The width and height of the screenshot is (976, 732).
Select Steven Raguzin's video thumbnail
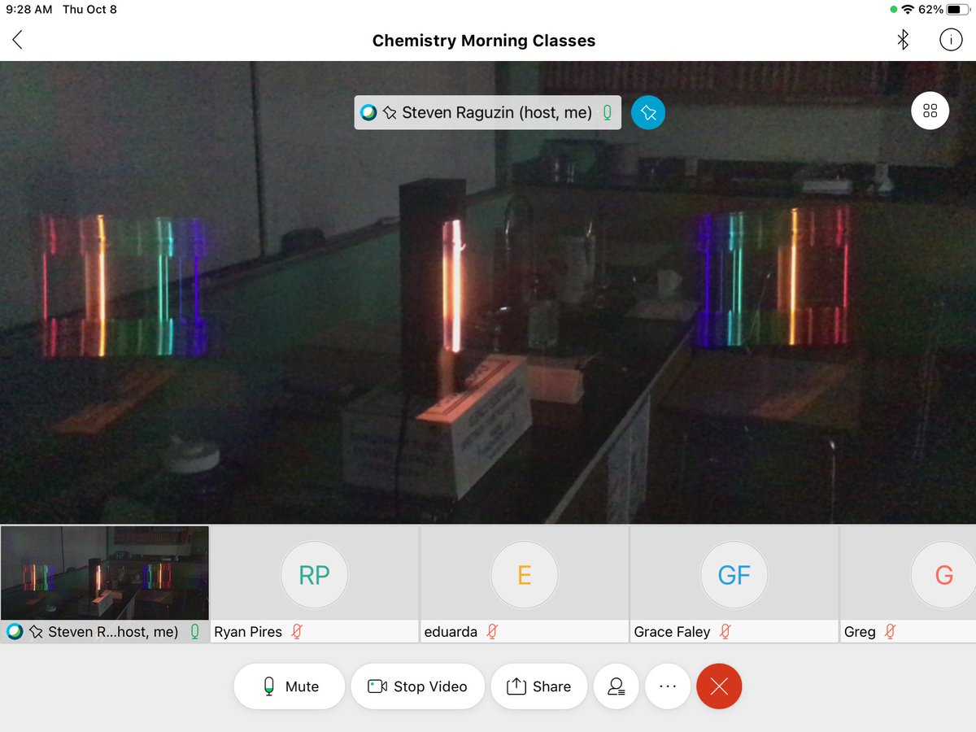(105, 584)
